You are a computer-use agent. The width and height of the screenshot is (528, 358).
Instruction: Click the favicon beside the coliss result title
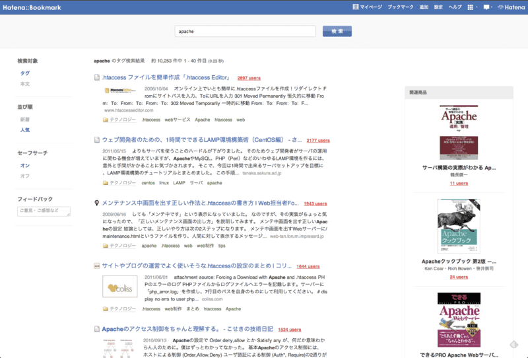pos(96,266)
